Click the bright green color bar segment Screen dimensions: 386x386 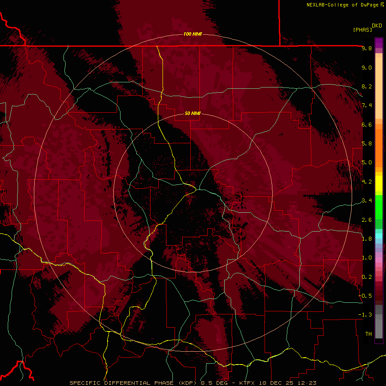click(x=379, y=207)
